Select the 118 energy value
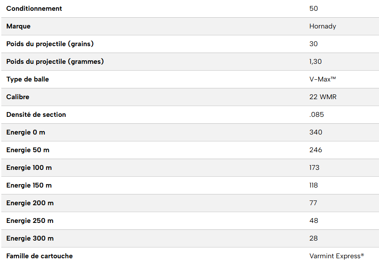Image resolution: width=379 pixels, height=263 pixels. coord(313,185)
